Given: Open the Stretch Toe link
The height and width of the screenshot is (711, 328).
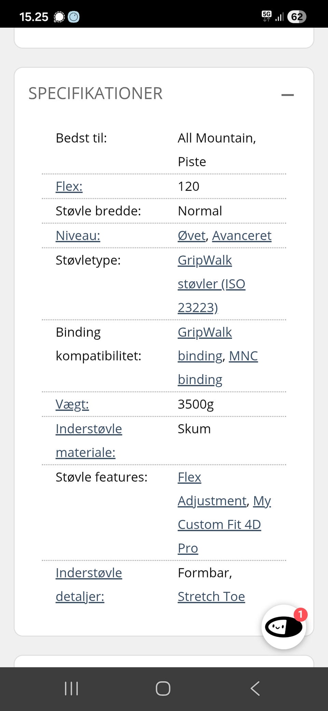Looking at the screenshot, I should tap(211, 596).
